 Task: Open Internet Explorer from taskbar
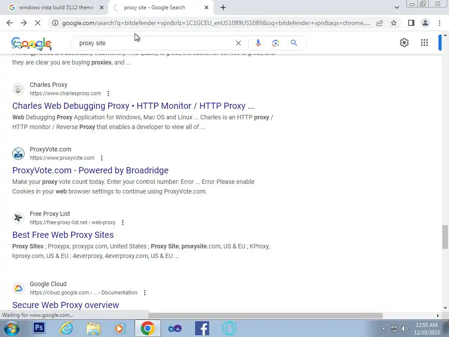pyautogui.click(x=66, y=328)
